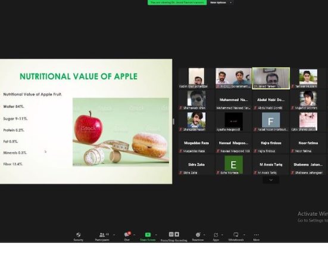Click the slide title Nutritional Value of Apple
The height and width of the screenshot is (257, 328).
click(79, 76)
